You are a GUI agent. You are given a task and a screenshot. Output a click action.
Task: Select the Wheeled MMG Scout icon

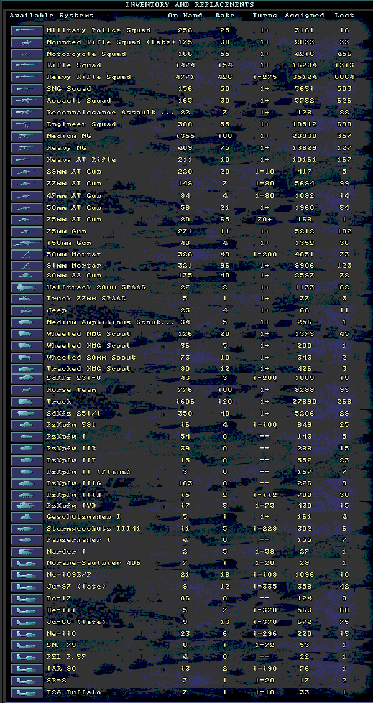click(27, 334)
